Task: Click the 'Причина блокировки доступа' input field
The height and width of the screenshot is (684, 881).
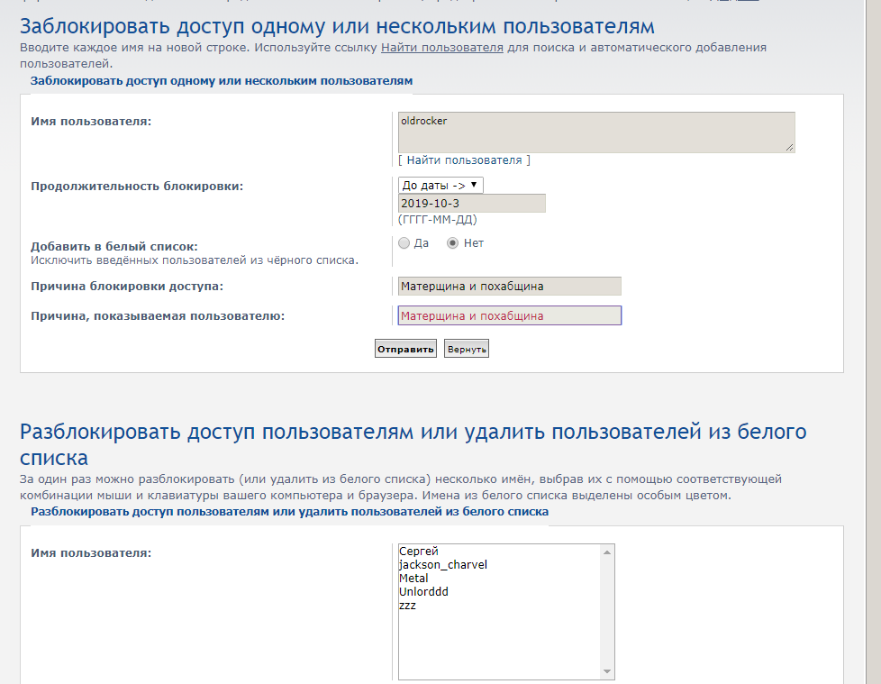Action: pos(510,286)
